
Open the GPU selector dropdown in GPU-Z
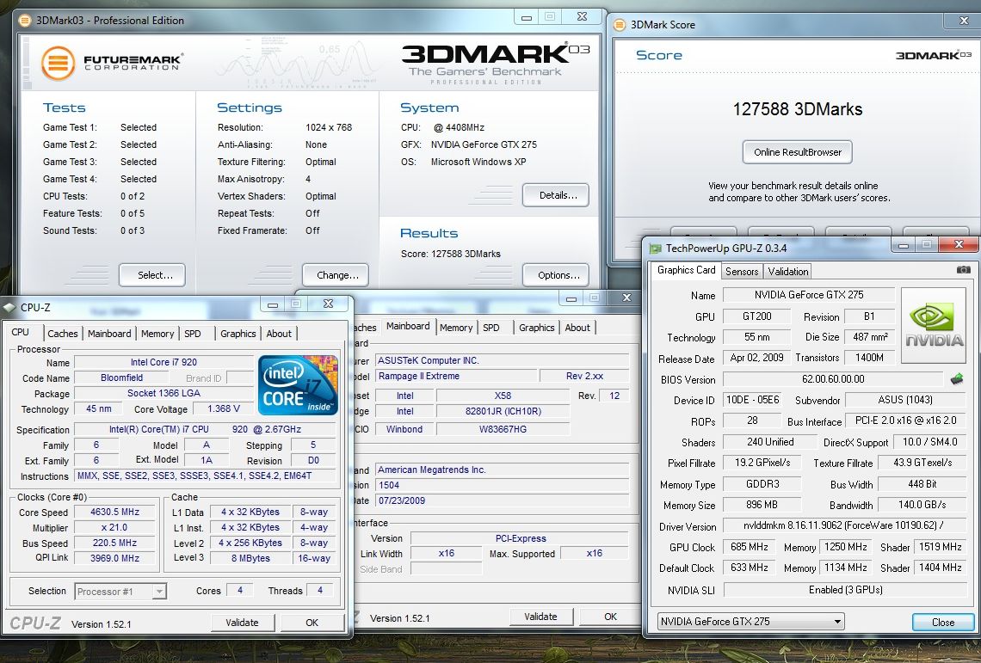[750, 622]
